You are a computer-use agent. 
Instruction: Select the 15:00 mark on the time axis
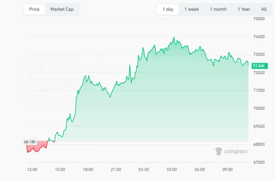[60, 169]
